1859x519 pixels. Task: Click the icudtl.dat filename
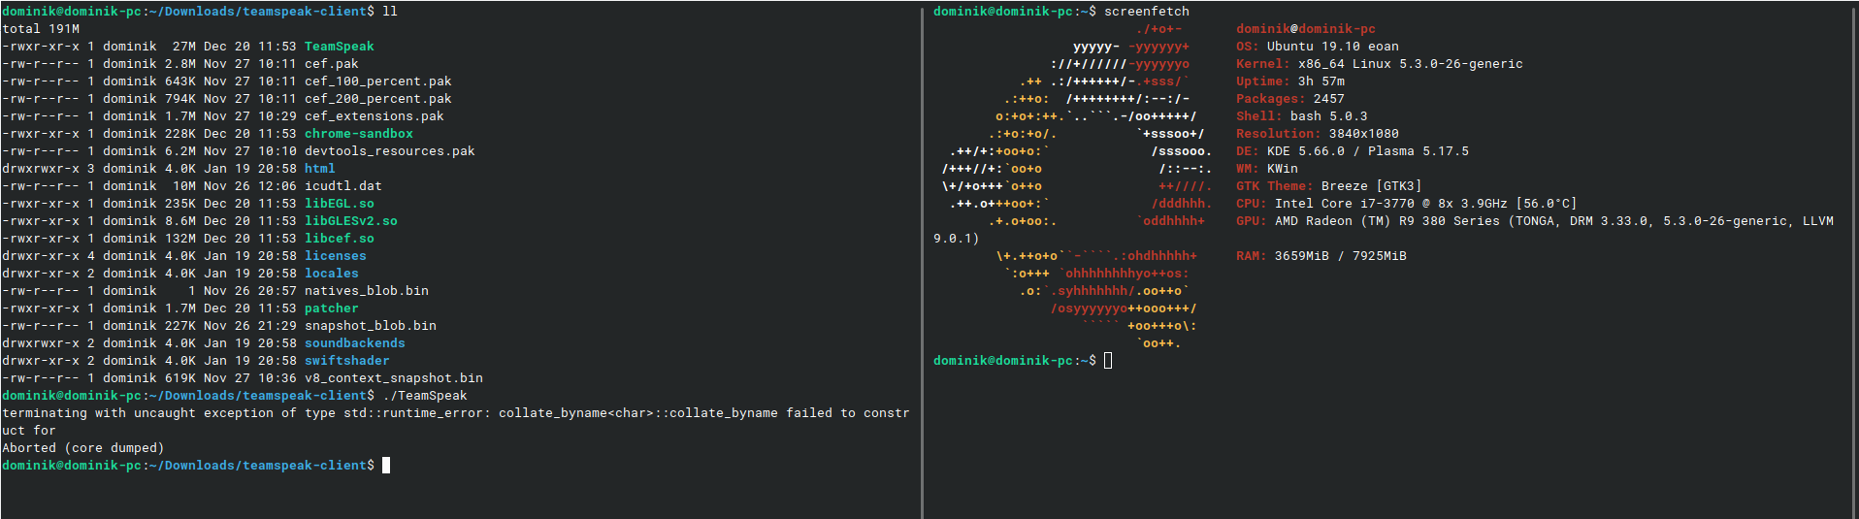tap(342, 186)
